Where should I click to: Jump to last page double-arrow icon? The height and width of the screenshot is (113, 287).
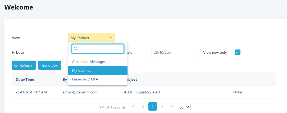click(x=171, y=106)
